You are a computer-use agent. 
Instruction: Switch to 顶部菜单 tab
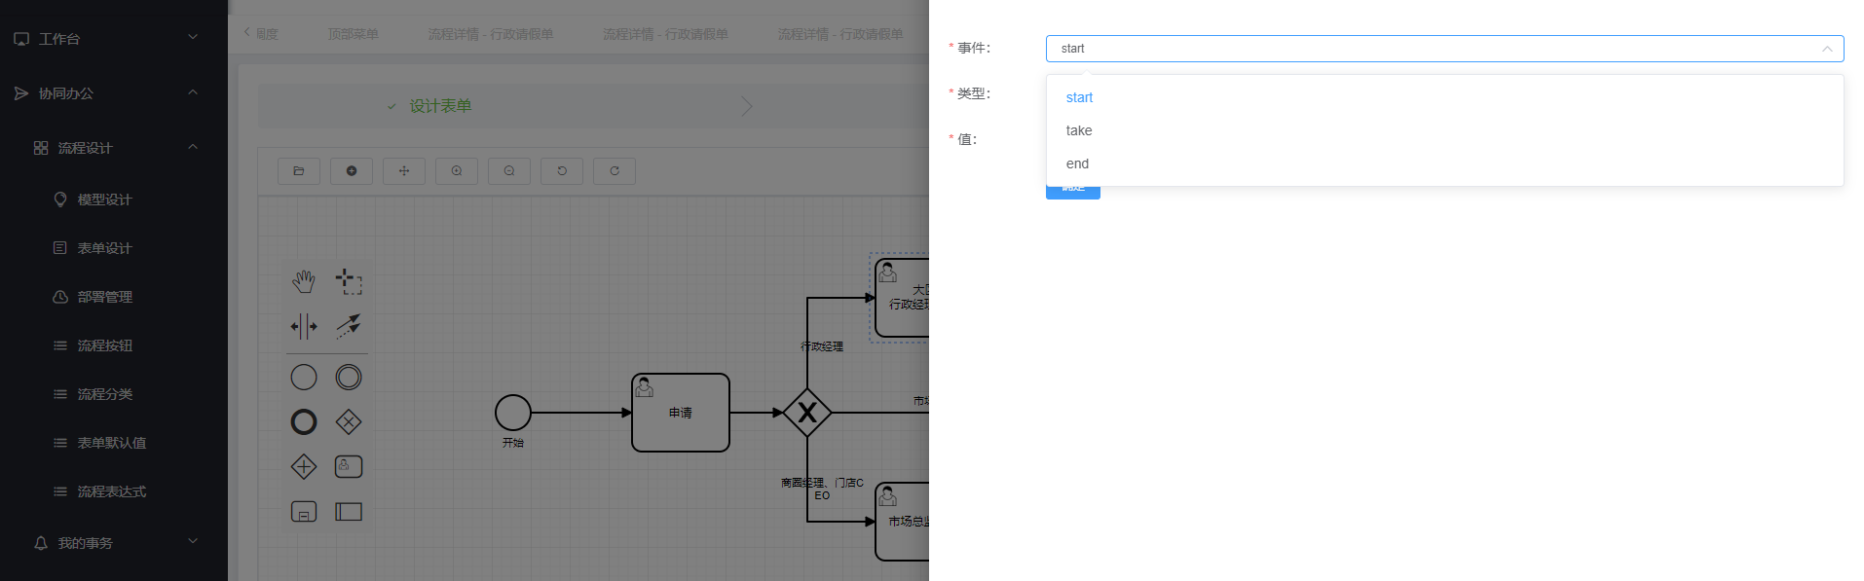pos(353,34)
